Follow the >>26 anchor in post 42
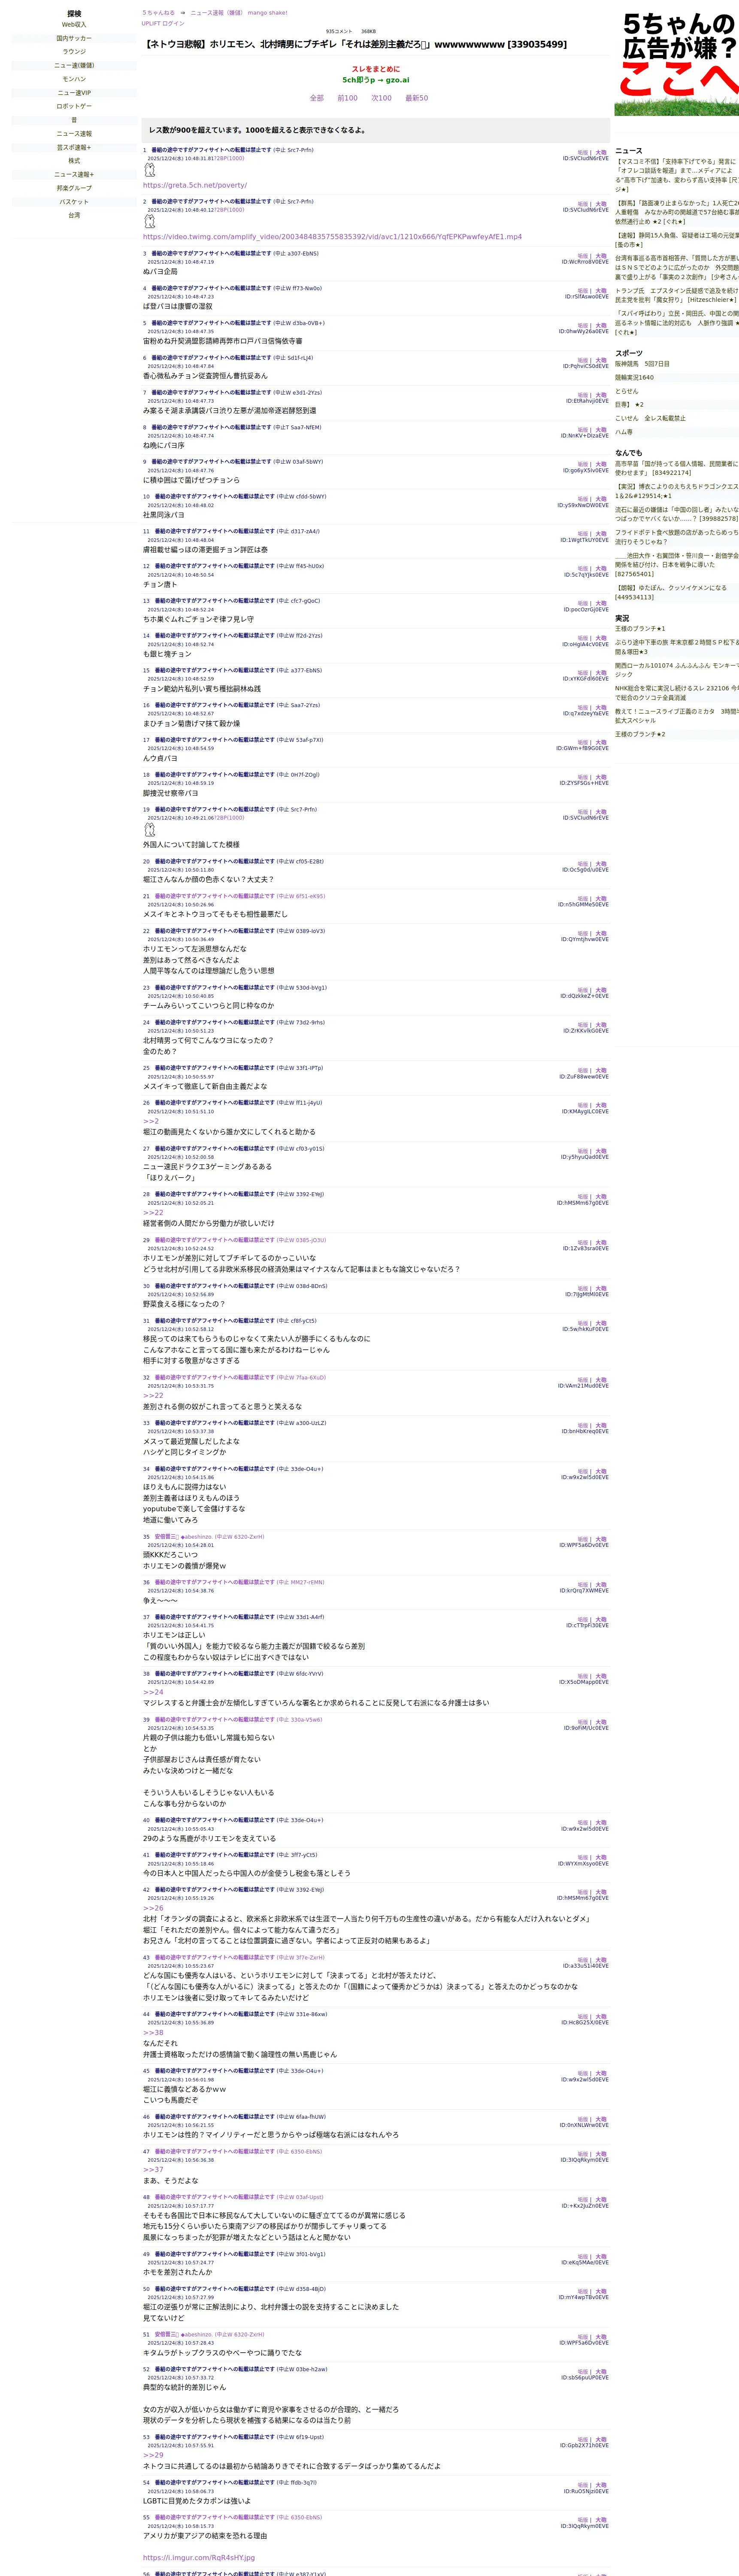Image resolution: width=739 pixels, height=2576 pixels. pyautogui.click(x=153, y=1908)
